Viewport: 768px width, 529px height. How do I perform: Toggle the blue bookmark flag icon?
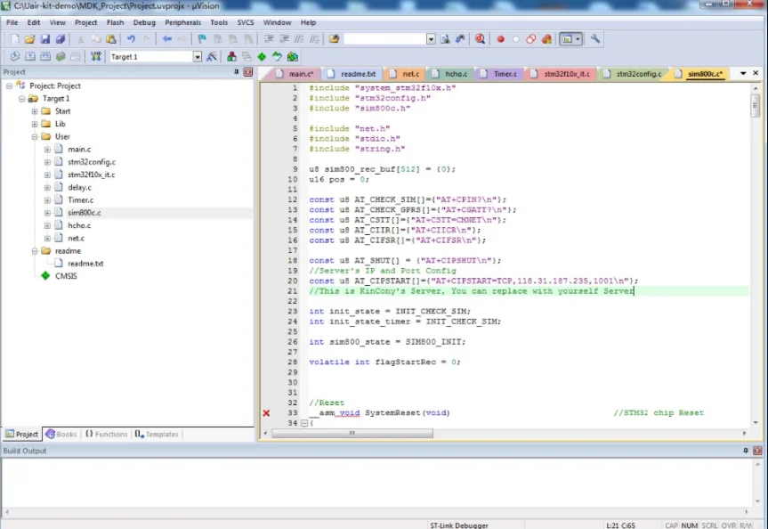coord(203,39)
